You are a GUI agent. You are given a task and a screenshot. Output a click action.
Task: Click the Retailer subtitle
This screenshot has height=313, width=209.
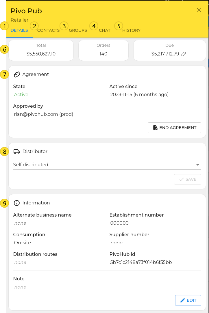point(20,20)
